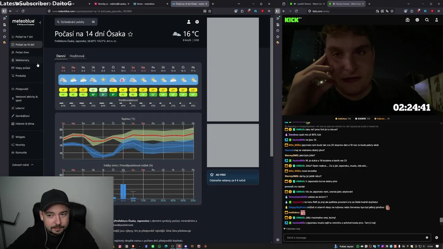This screenshot has width=443, height=249.
Task: Collapse sidebar with Zobrazit méně
Action: point(23,165)
